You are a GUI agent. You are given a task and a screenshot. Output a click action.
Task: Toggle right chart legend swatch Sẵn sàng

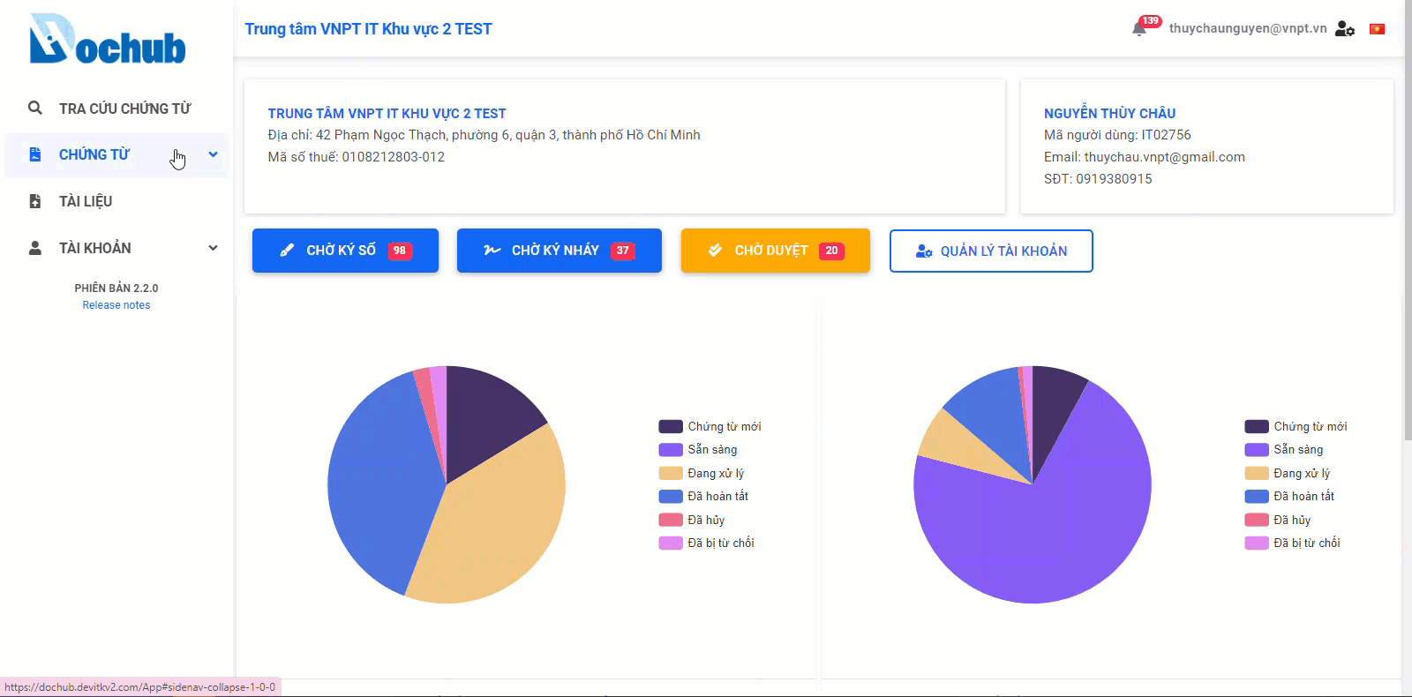(x=1257, y=450)
